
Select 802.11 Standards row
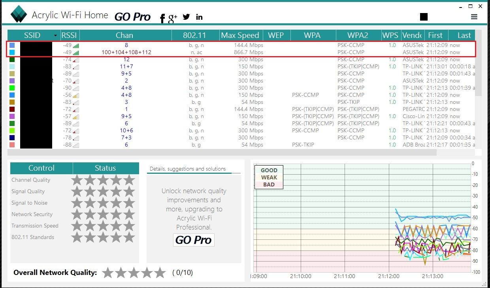(74, 237)
